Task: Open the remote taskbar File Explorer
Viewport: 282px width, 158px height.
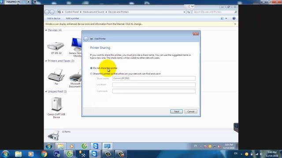Action: pyautogui.click(x=61, y=146)
